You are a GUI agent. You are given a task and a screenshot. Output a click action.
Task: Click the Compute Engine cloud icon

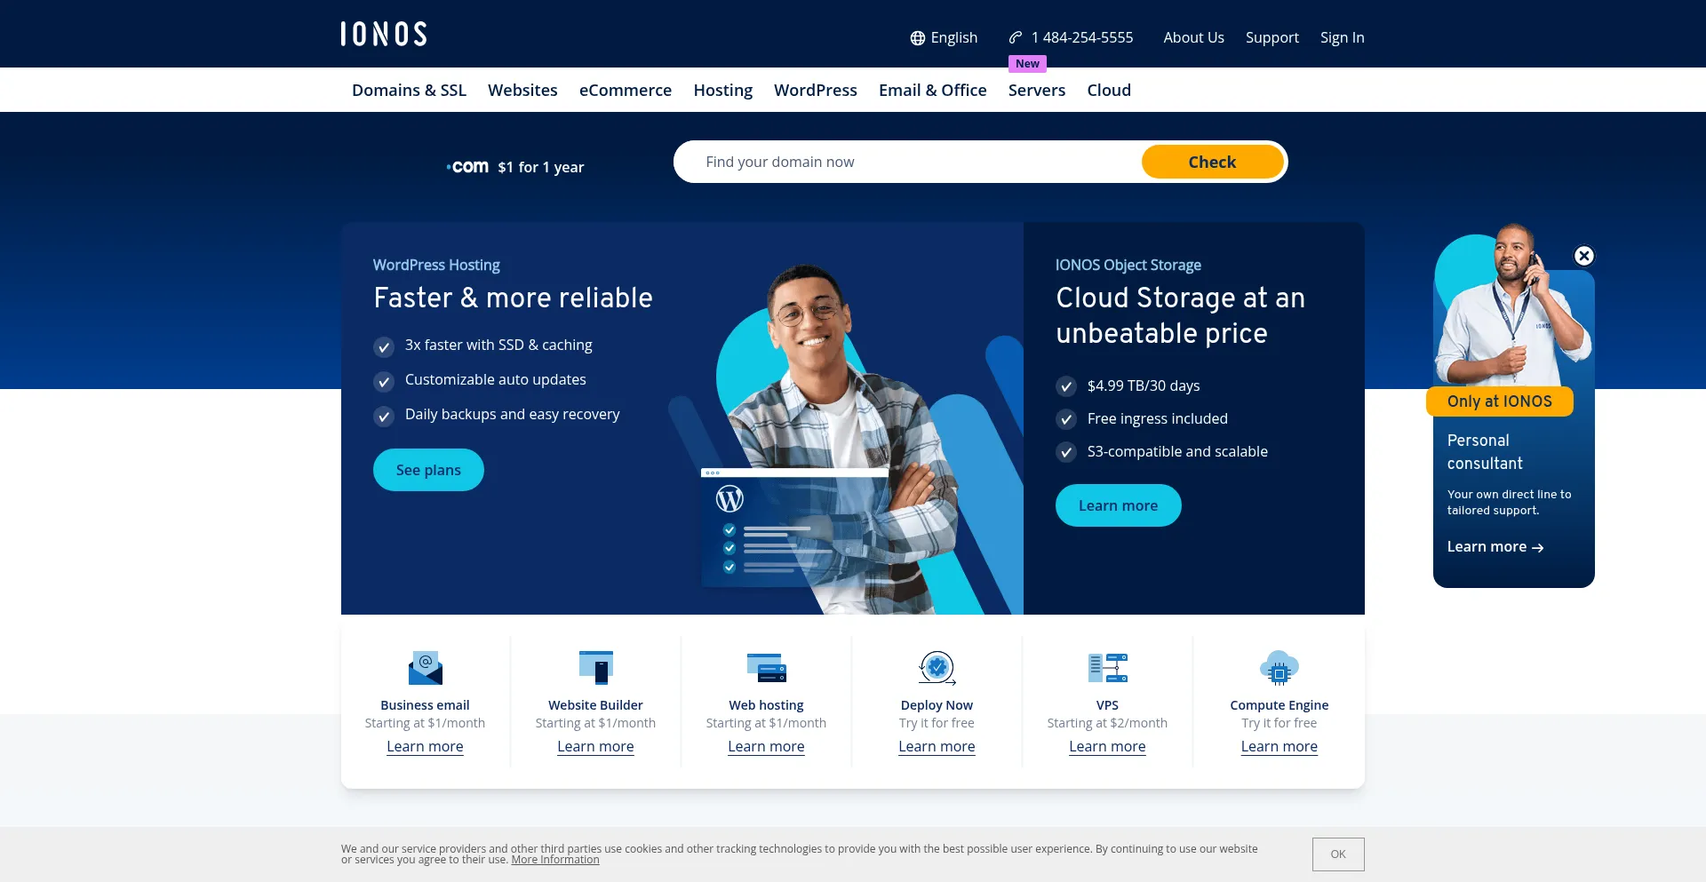[1279, 668]
